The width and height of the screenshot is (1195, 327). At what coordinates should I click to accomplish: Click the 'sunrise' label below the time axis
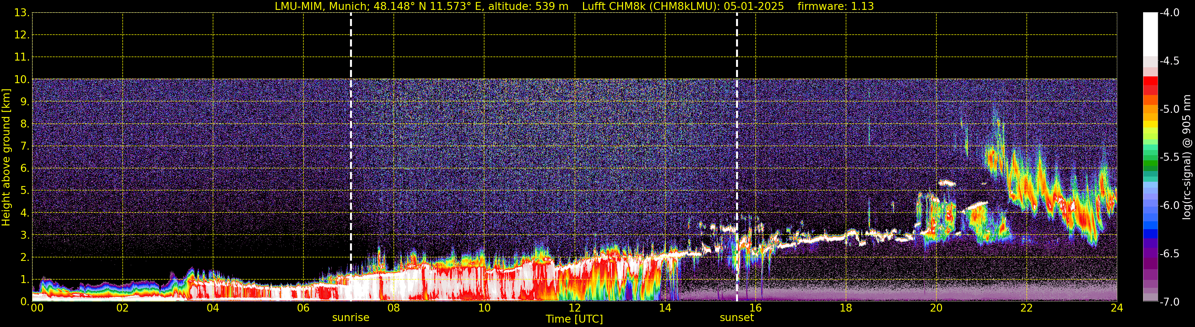351,318
